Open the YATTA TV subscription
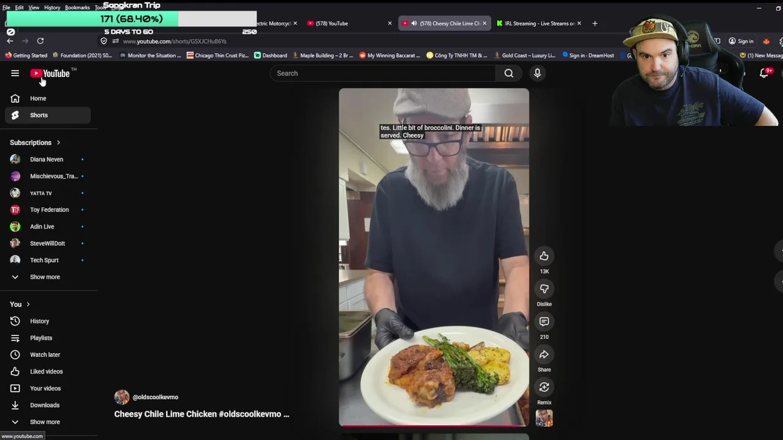Screen dimensions: 783x440 [x=48, y=193]
